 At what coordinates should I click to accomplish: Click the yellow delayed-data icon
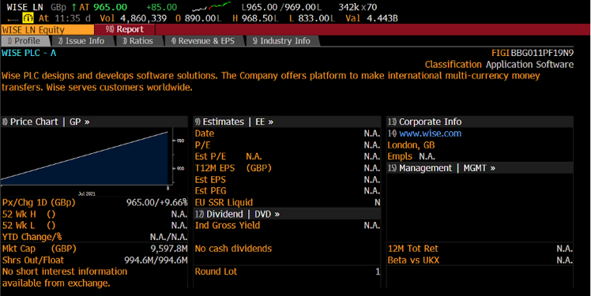pos(28,17)
